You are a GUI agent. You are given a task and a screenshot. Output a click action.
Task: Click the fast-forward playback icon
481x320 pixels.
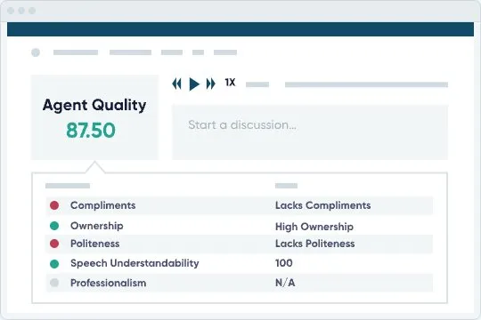click(x=211, y=84)
